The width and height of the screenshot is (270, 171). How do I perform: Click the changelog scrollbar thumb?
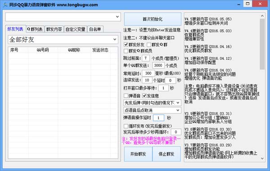click(x=262, y=44)
